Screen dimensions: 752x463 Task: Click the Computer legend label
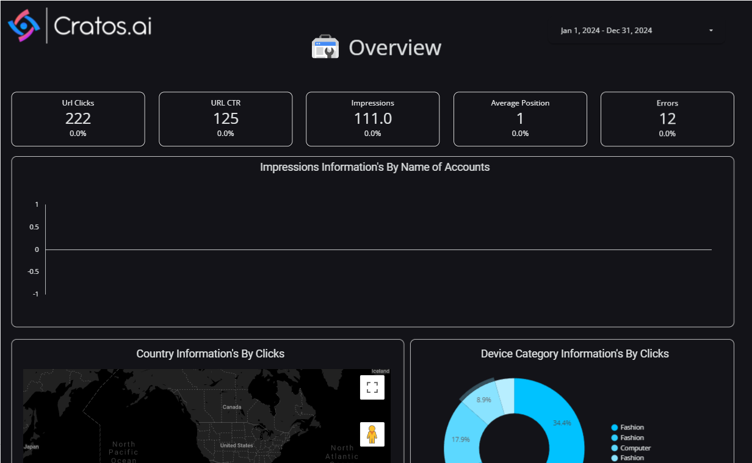click(x=635, y=448)
